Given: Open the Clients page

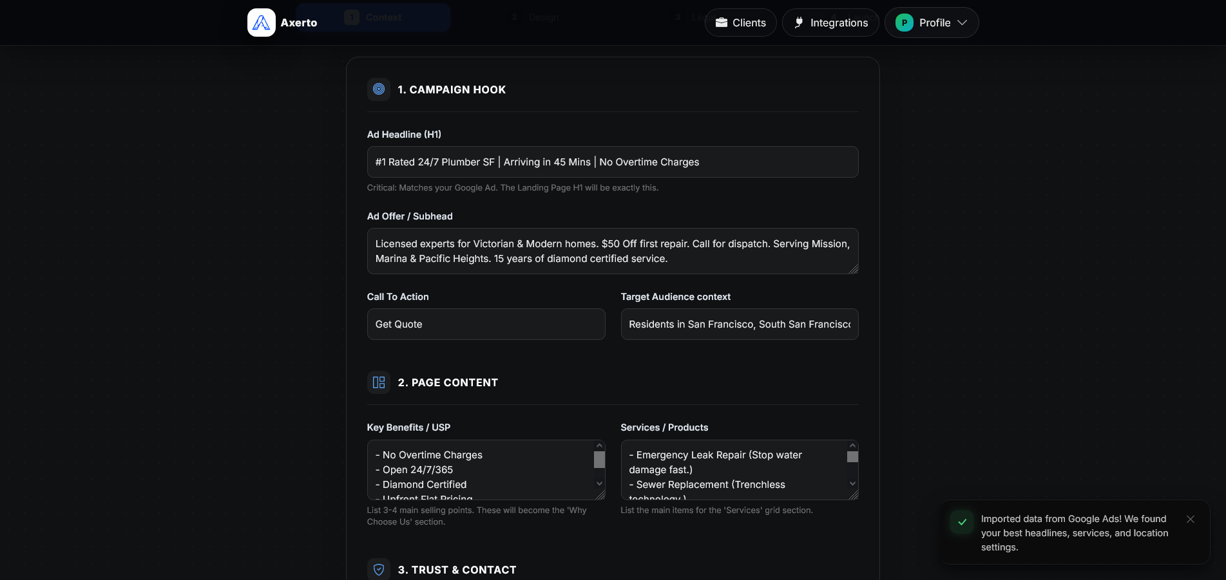Looking at the screenshot, I should 749,23.
